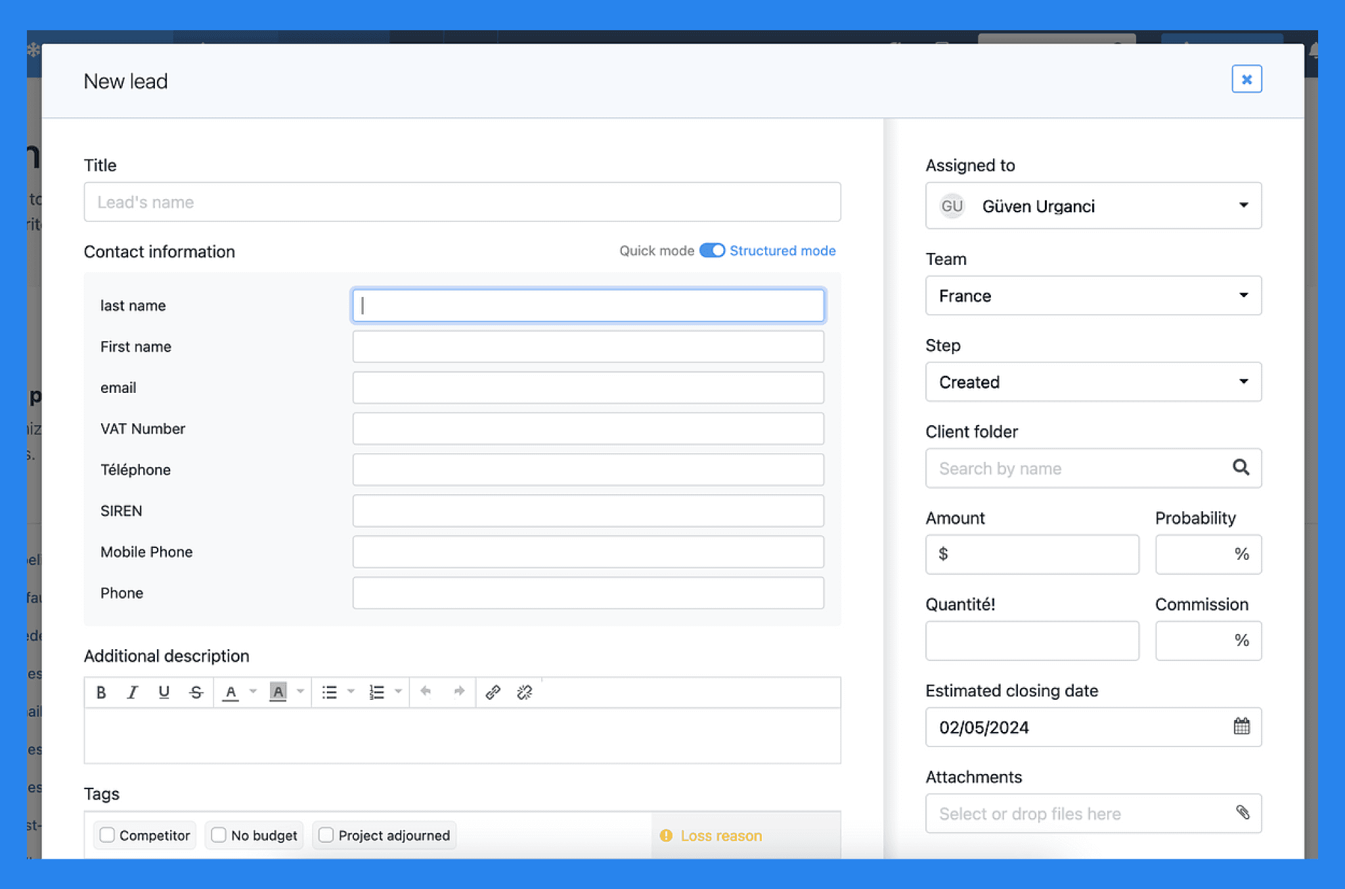Check the Competitor tag
This screenshot has width=1345, height=889.
tap(107, 834)
